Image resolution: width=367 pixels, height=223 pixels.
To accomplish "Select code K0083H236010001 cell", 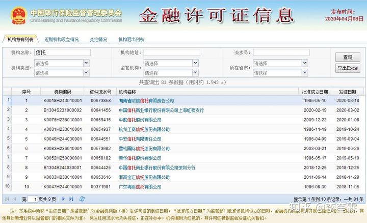I will pos(63,149).
